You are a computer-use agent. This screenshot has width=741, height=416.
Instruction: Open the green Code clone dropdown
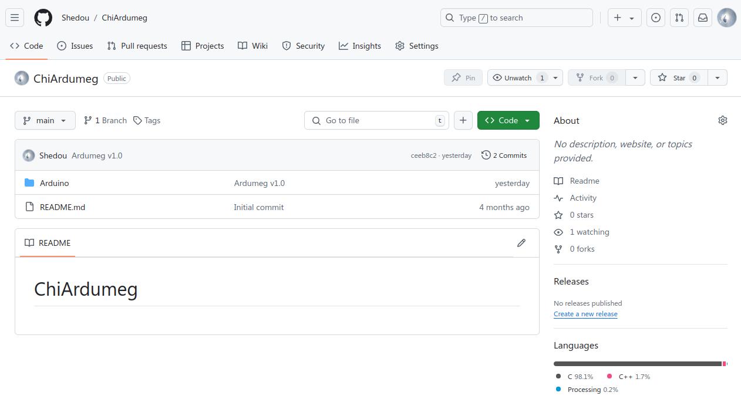pos(508,120)
